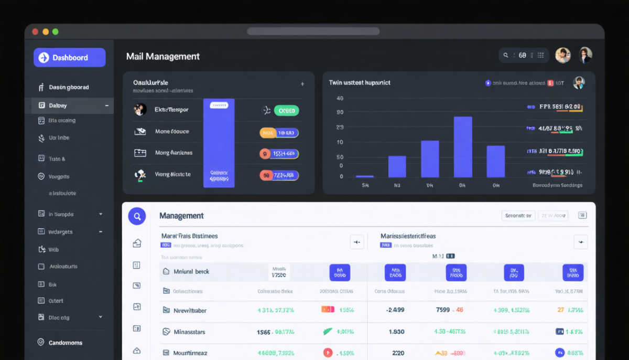Click the white Mualv 17520 chip

(x=279, y=272)
